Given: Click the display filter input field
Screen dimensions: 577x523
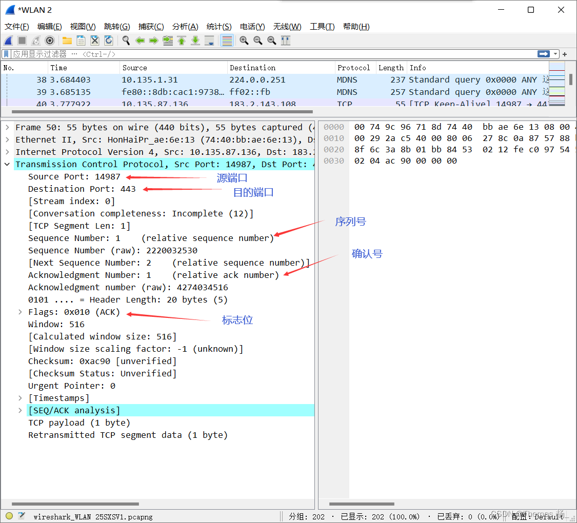Looking at the screenshot, I should click(274, 54).
